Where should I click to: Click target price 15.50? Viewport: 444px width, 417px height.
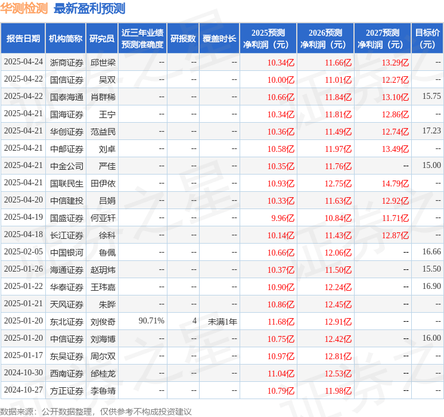pos(431,269)
